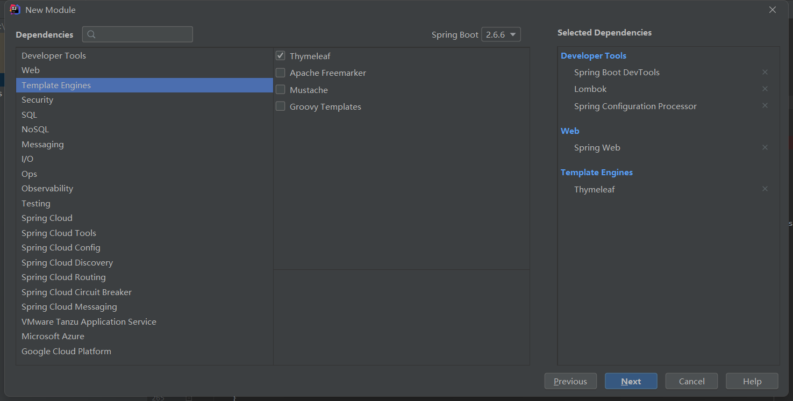Click the Web heading in Selected Dependencies

click(x=570, y=131)
